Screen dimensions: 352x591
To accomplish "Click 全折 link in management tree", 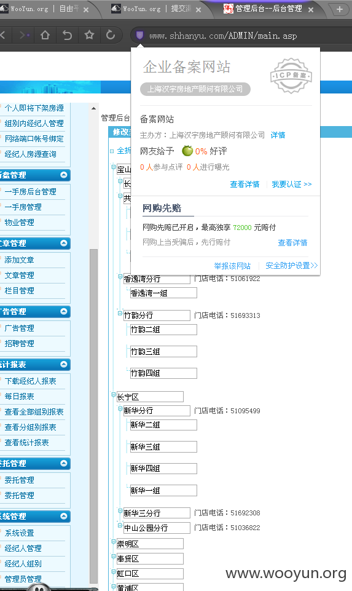I will [x=123, y=151].
